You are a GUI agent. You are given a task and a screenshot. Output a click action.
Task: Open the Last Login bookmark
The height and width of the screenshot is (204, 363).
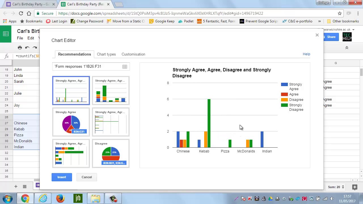click(56, 21)
